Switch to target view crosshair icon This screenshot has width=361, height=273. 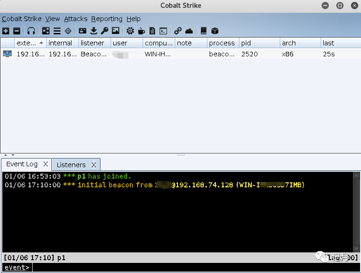tap(68, 31)
